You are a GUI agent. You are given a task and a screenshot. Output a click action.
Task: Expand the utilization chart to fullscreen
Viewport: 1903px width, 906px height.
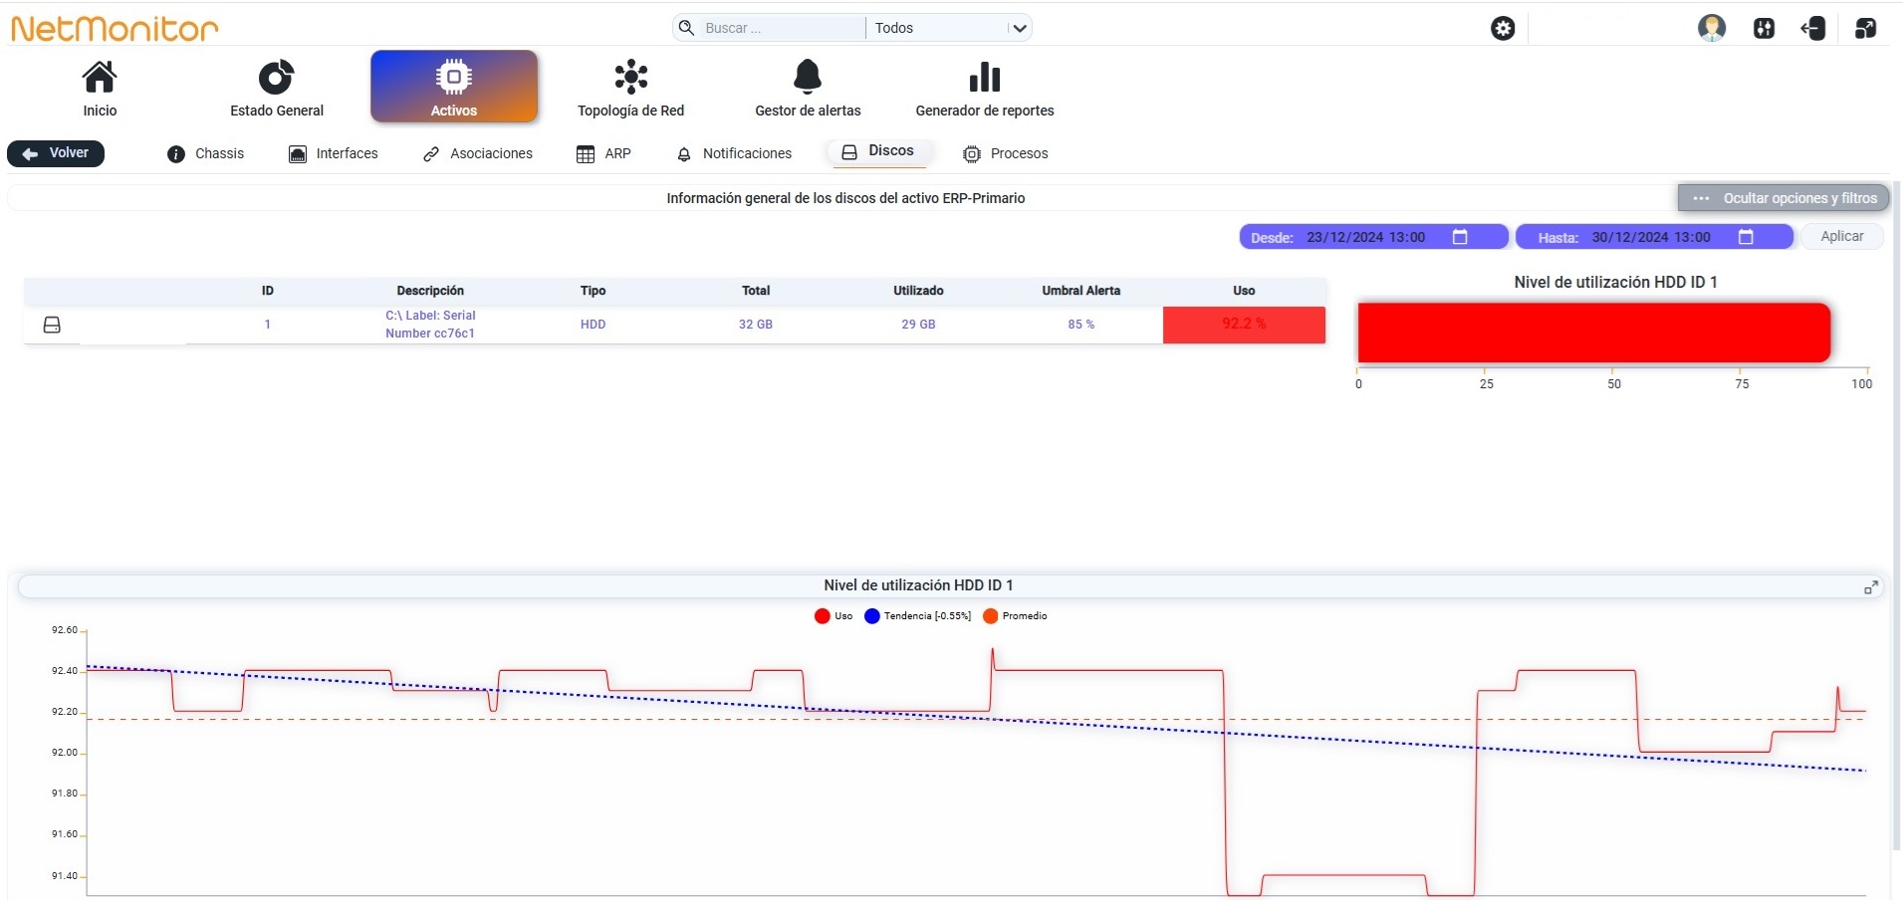coord(1871,587)
